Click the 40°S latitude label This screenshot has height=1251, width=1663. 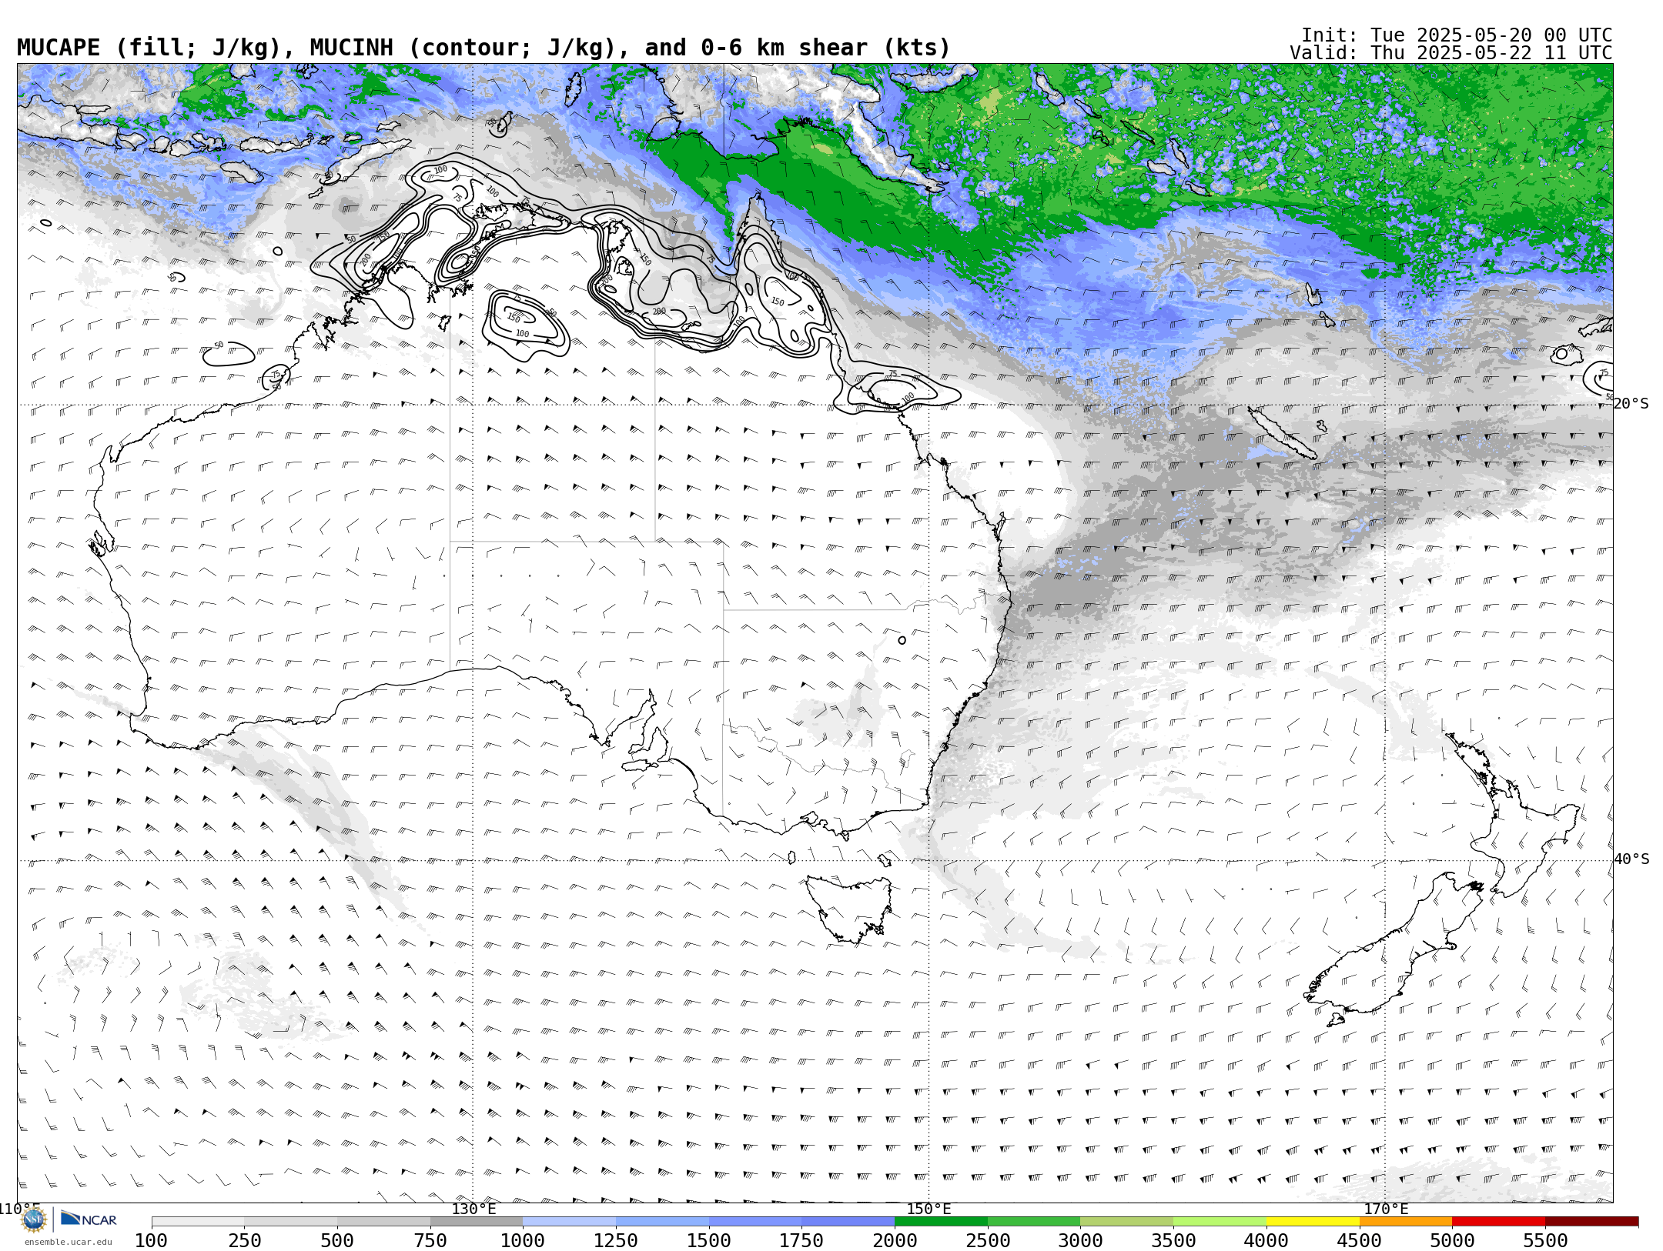pos(1631,859)
